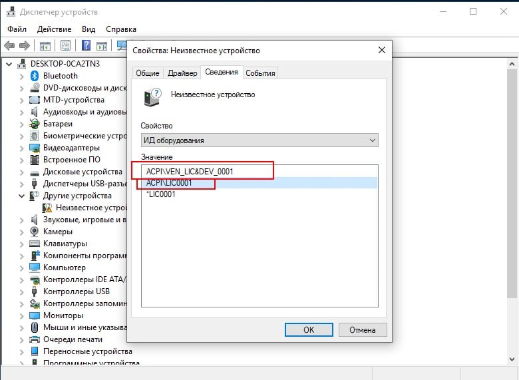Close the properties dialog with X
This screenshot has height=380, width=519.
point(382,51)
